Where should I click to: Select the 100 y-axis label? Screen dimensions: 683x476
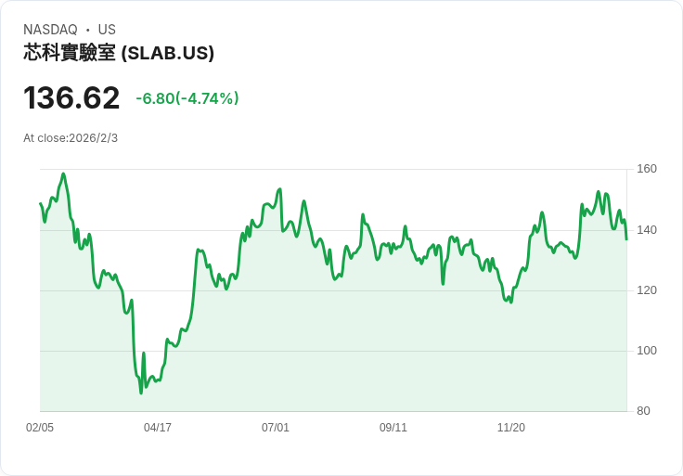(x=647, y=351)
